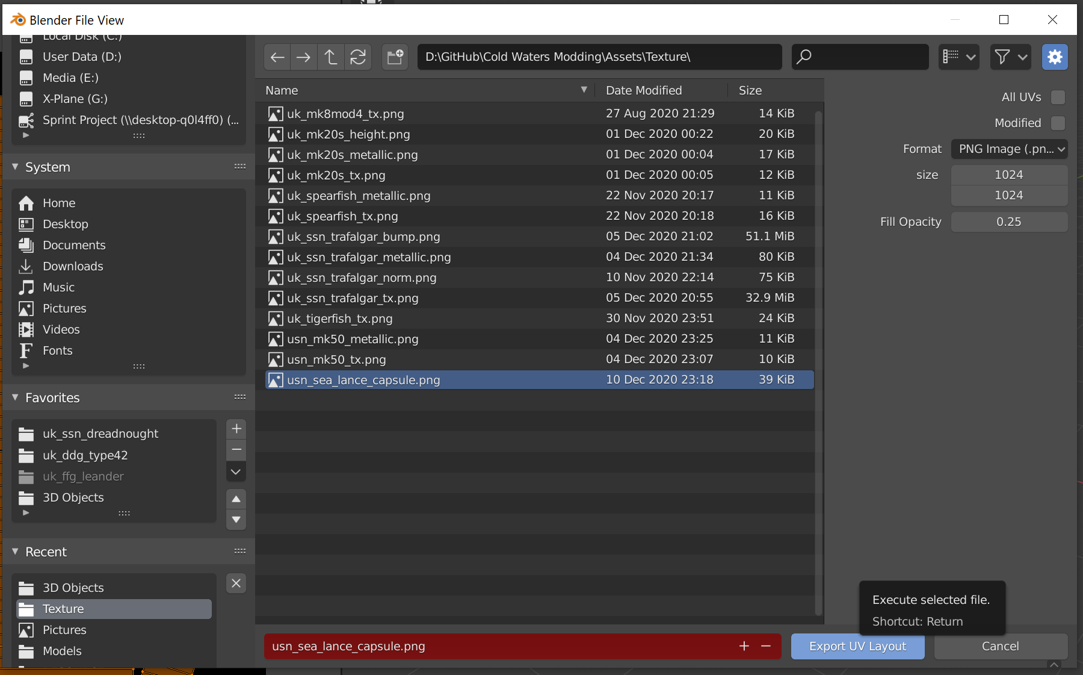Go back to previous folder
This screenshot has width=1083, height=675.
coord(277,57)
